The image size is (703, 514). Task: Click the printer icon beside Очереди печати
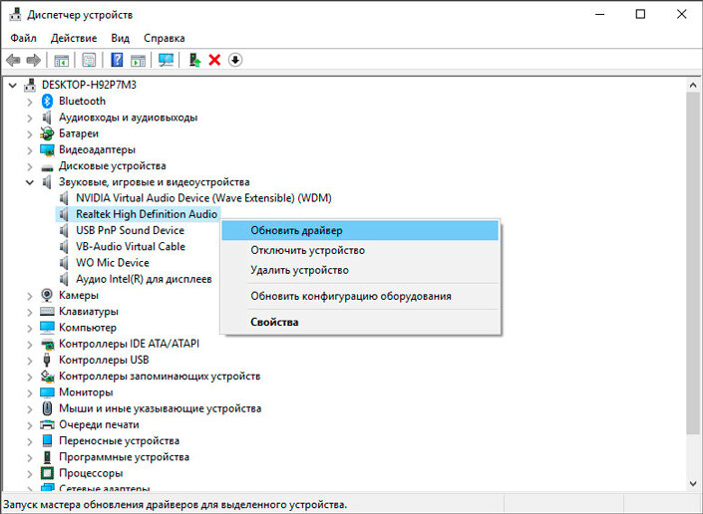pyautogui.click(x=47, y=424)
